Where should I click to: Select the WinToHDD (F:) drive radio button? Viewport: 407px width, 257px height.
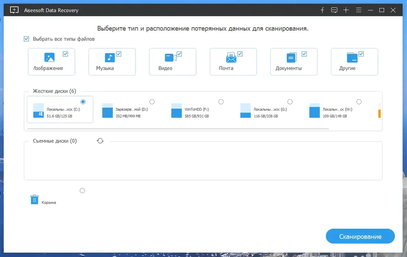click(221, 102)
